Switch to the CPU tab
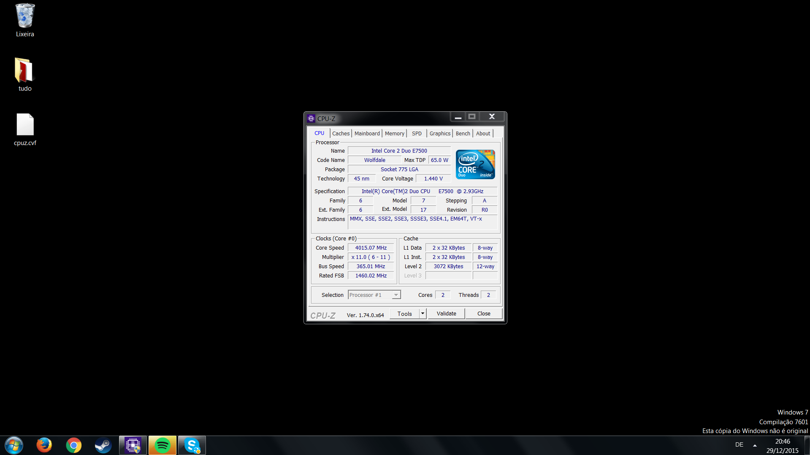This screenshot has width=810, height=455. pos(319,133)
